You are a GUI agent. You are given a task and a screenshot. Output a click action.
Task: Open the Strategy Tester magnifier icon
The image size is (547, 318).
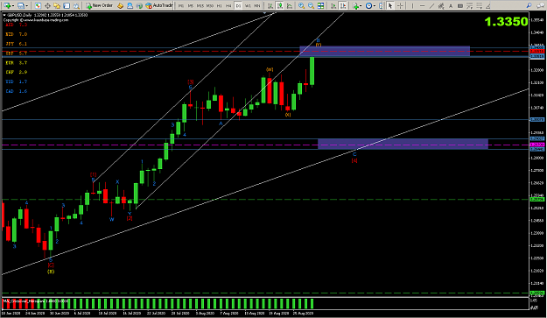point(76,5)
